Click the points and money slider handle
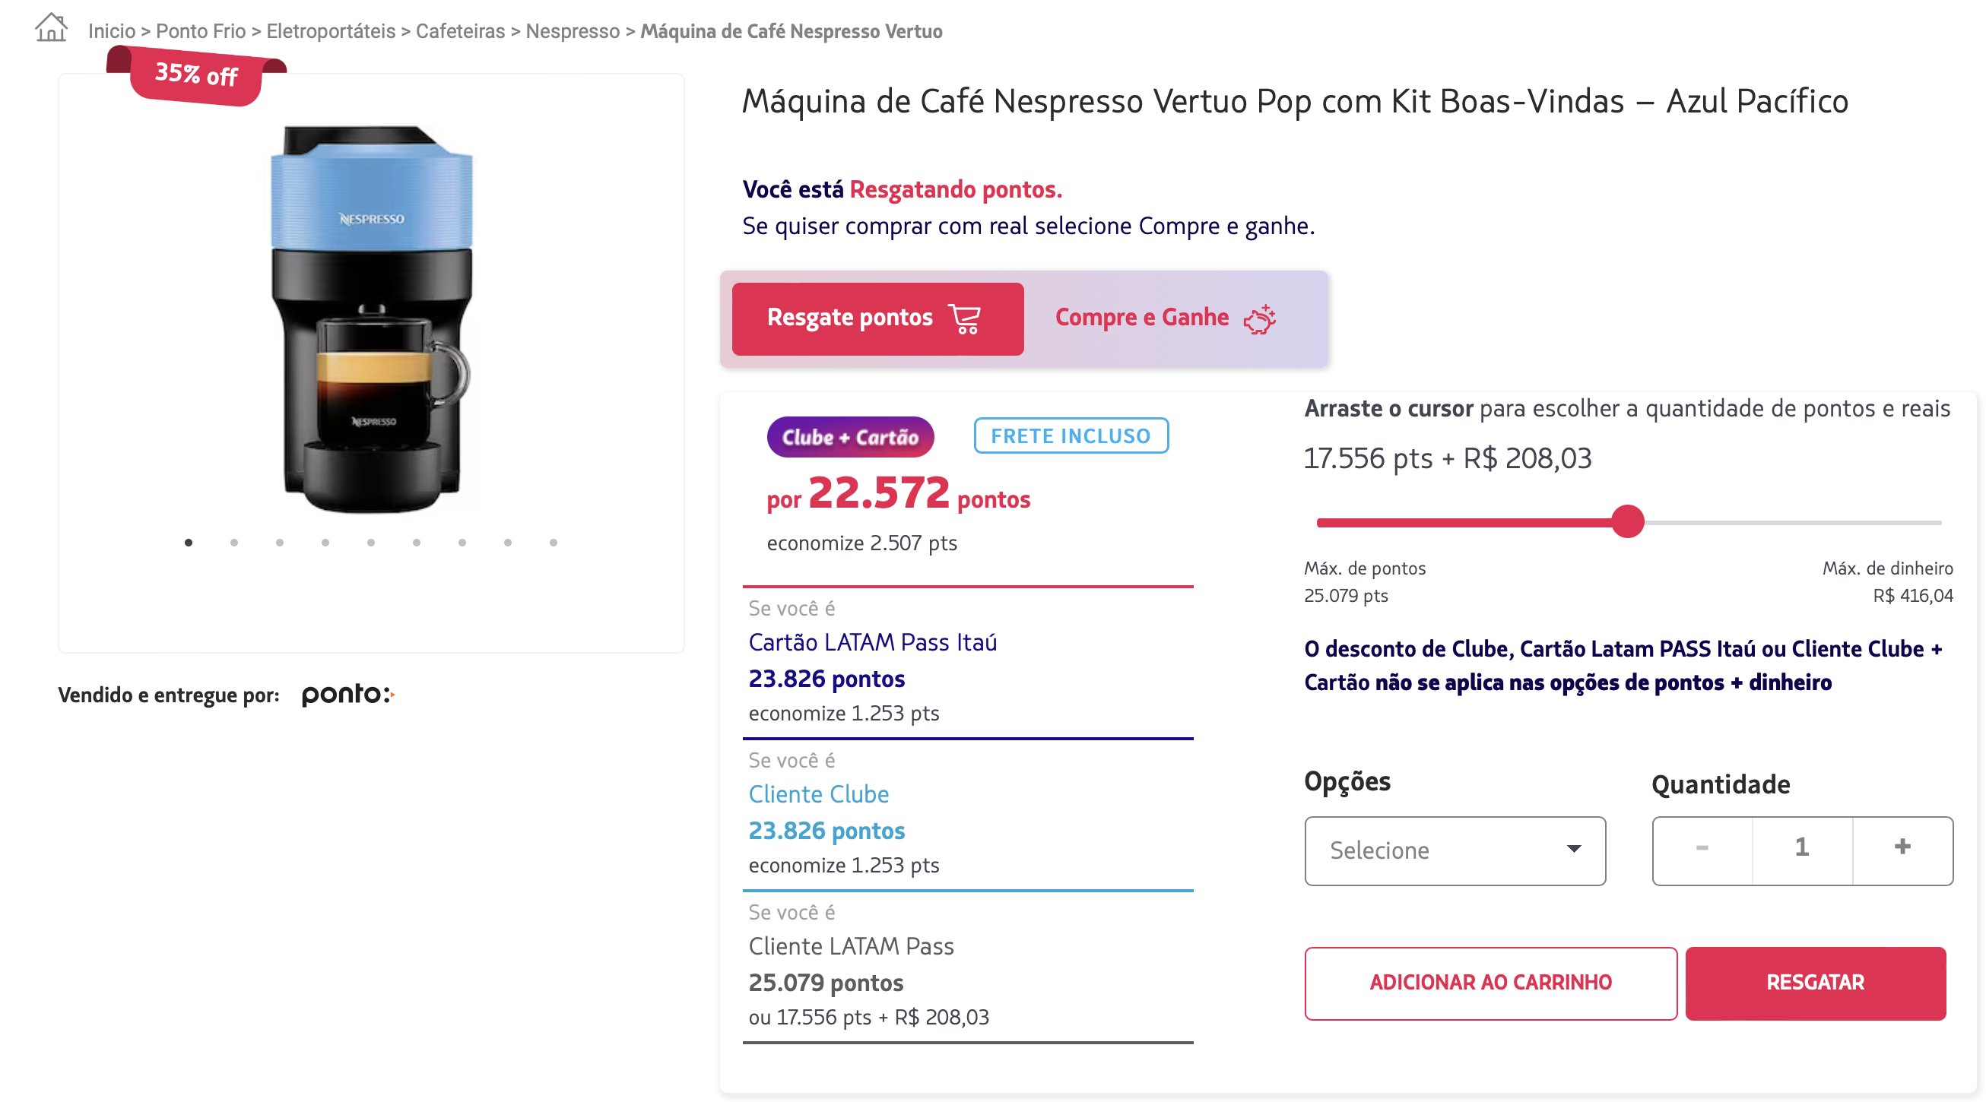 pos(1628,521)
